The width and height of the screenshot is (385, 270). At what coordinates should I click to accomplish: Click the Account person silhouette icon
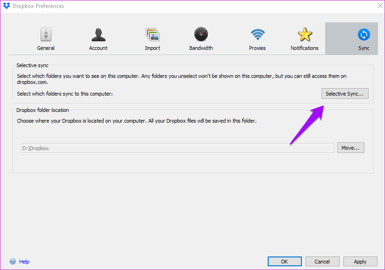point(98,35)
